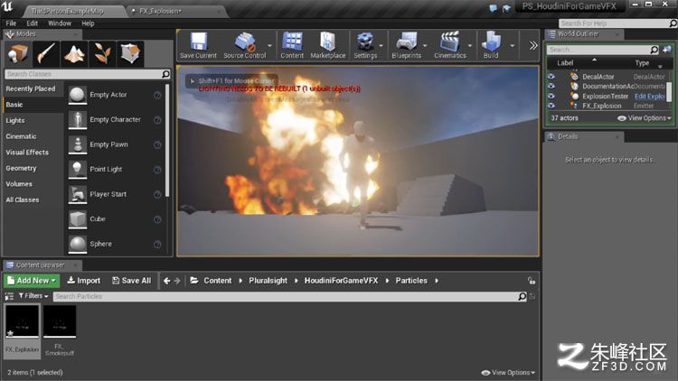The width and height of the screenshot is (678, 381).
Task: Click the Build toolbar button
Action: click(491, 45)
